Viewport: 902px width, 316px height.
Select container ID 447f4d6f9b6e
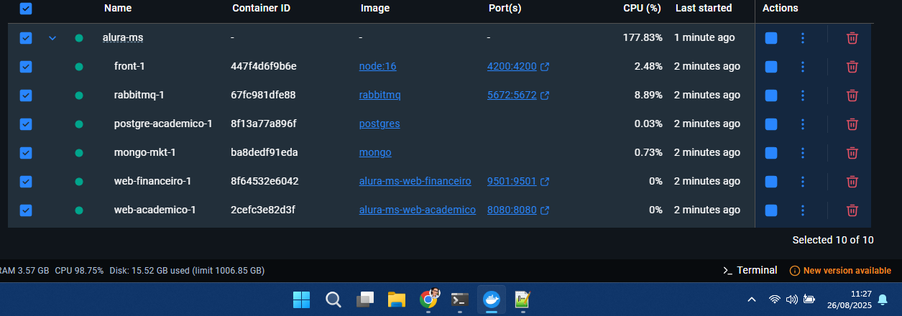tap(264, 67)
